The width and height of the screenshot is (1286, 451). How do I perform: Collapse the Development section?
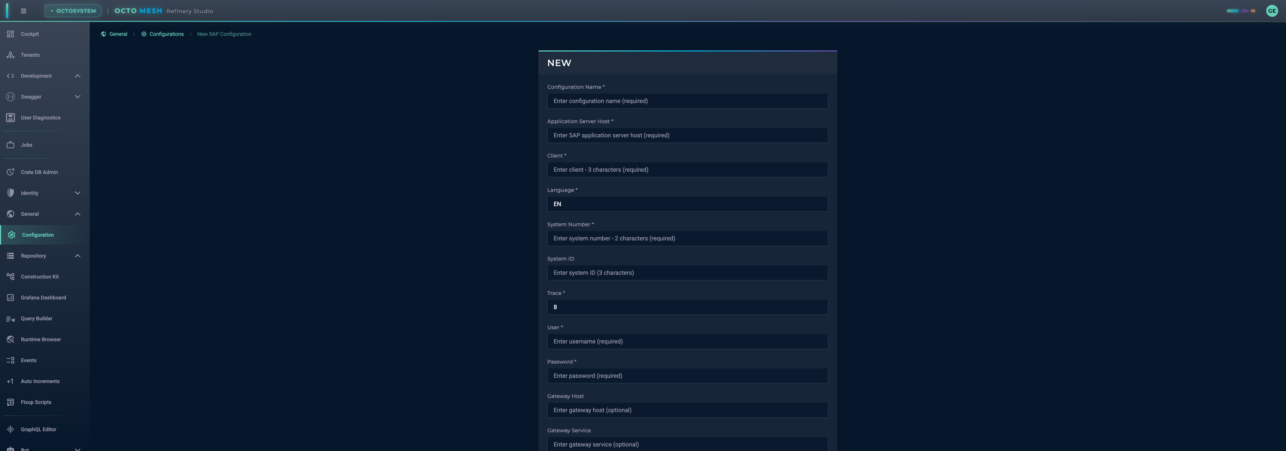pyautogui.click(x=77, y=76)
